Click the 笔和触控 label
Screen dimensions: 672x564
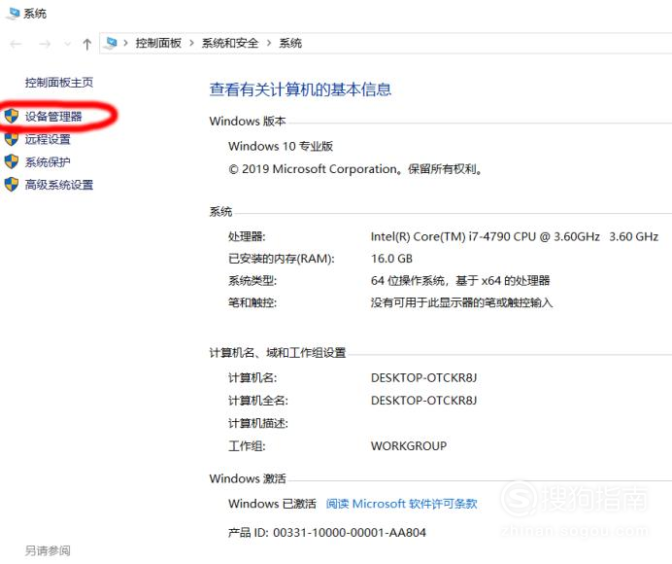tap(252, 302)
